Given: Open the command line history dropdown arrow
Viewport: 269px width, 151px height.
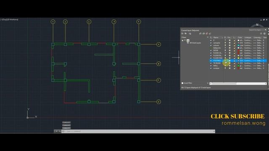Looking at the screenshot, I should point(214,131).
